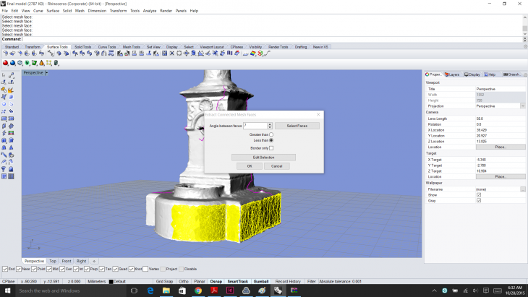Screen dimensions: 528x297
Task: Toggle the 'End' osnap checkbox
Action: click(x=4, y=270)
